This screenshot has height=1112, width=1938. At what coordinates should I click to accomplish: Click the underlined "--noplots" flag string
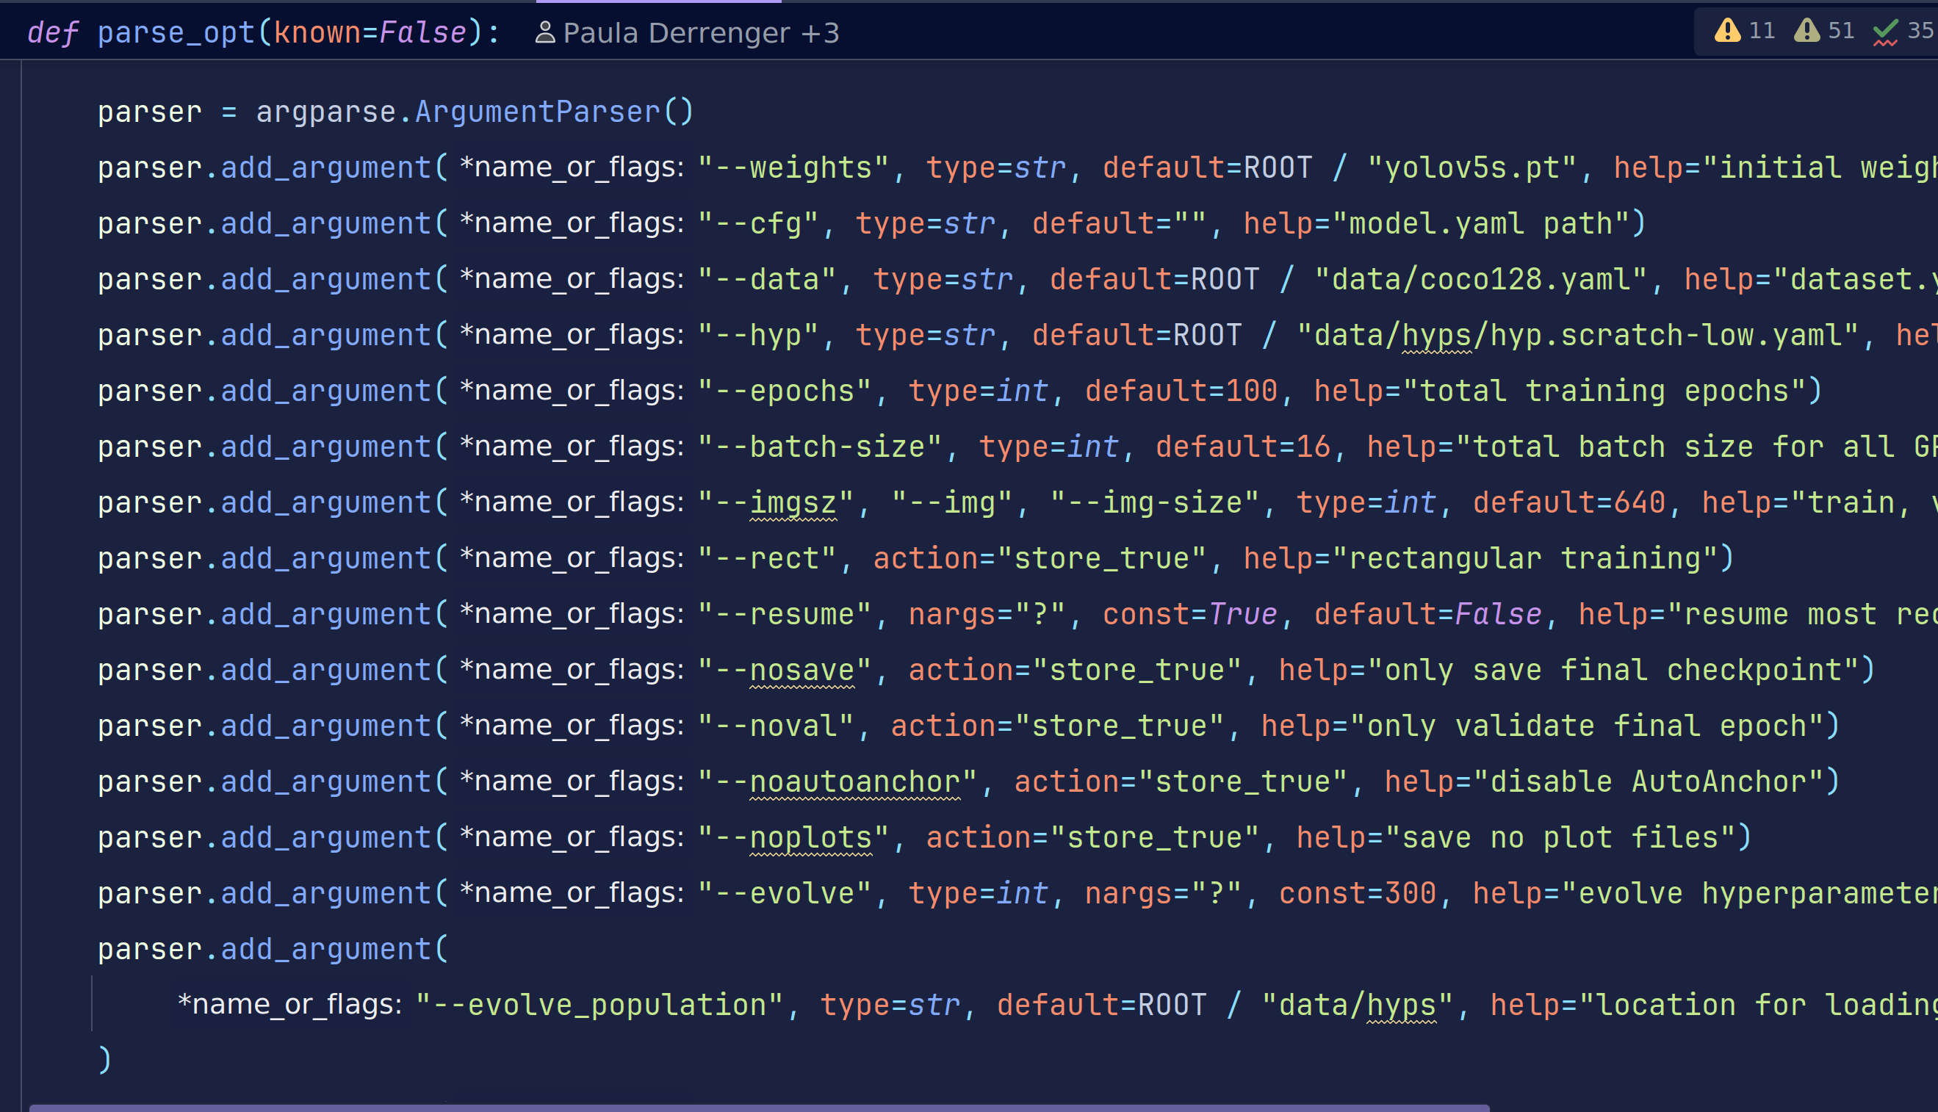(x=810, y=837)
